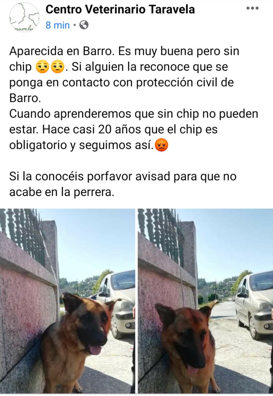The width and height of the screenshot is (273, 396).
Task: Select the line starting with Si la conocéis
Action: 123,176
